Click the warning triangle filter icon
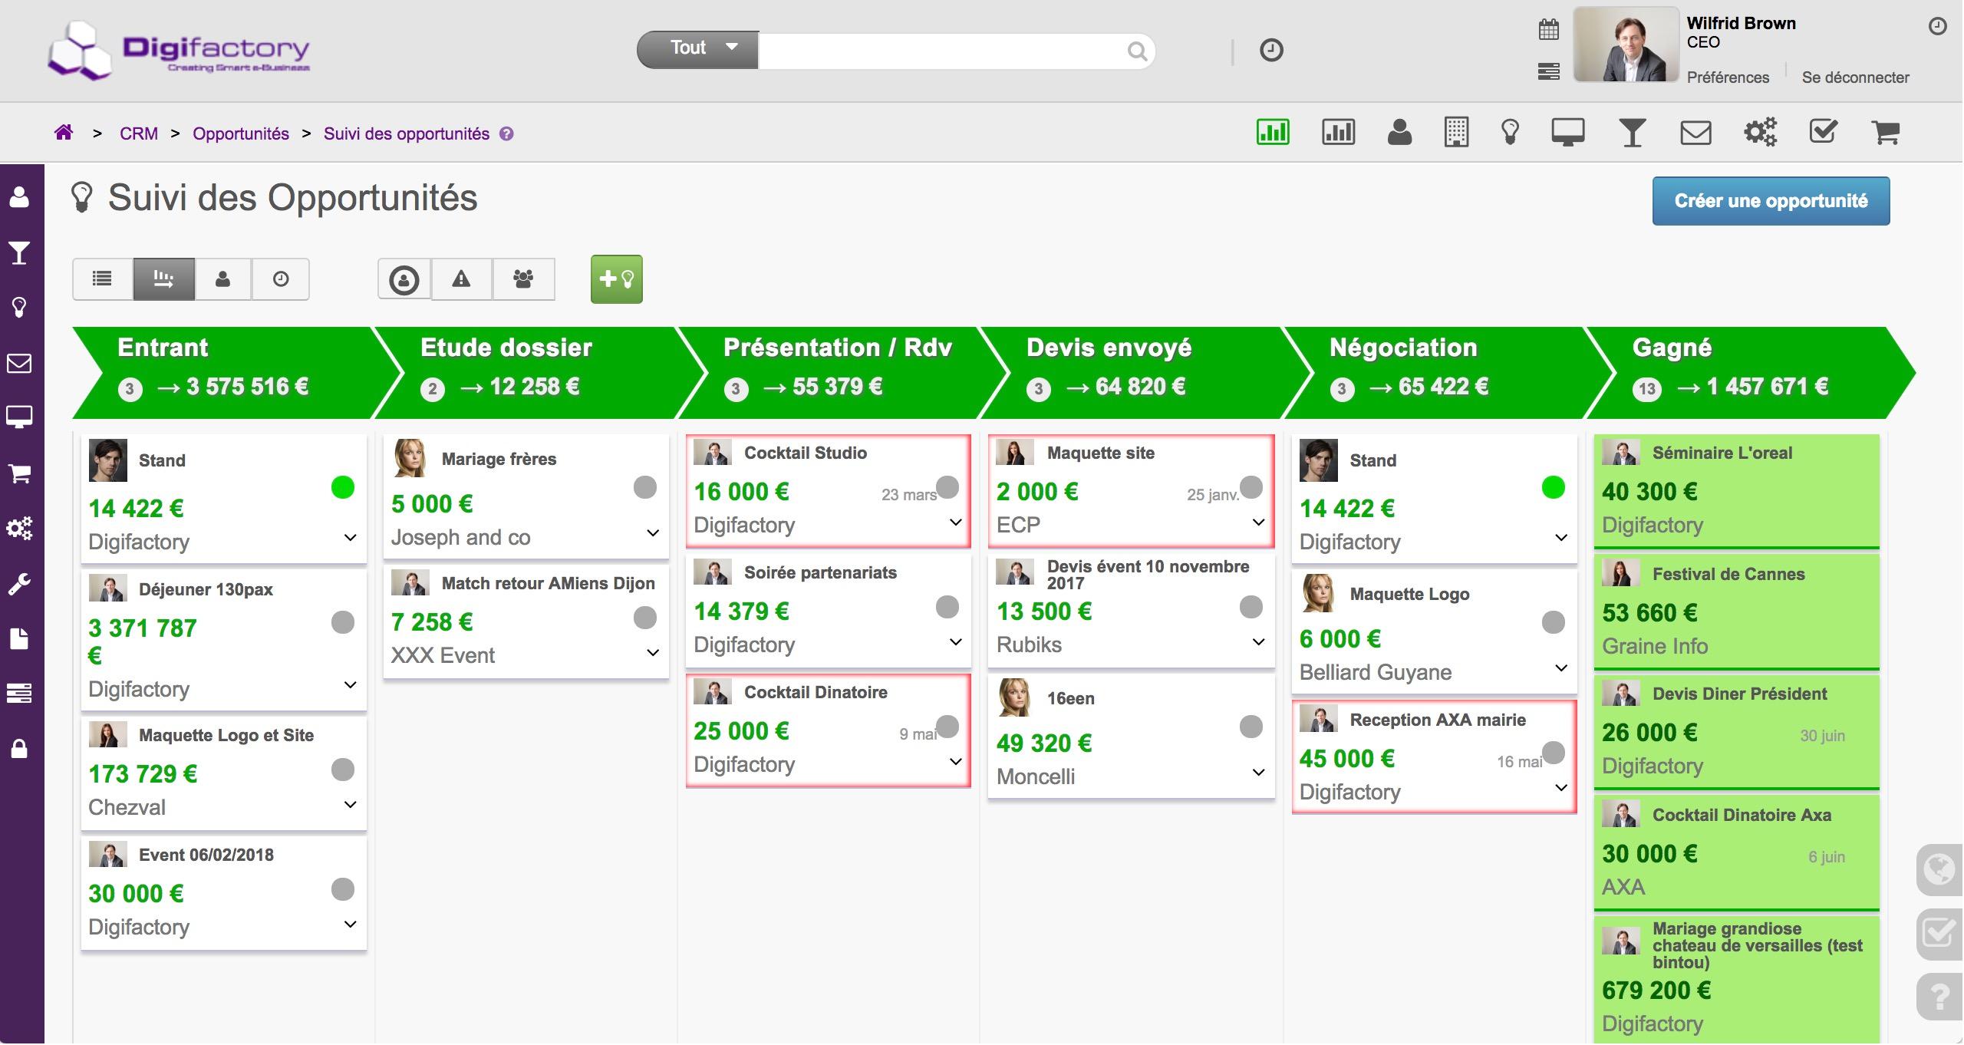This screenshot has width=1964, height=1045. (x=461, y=279)
